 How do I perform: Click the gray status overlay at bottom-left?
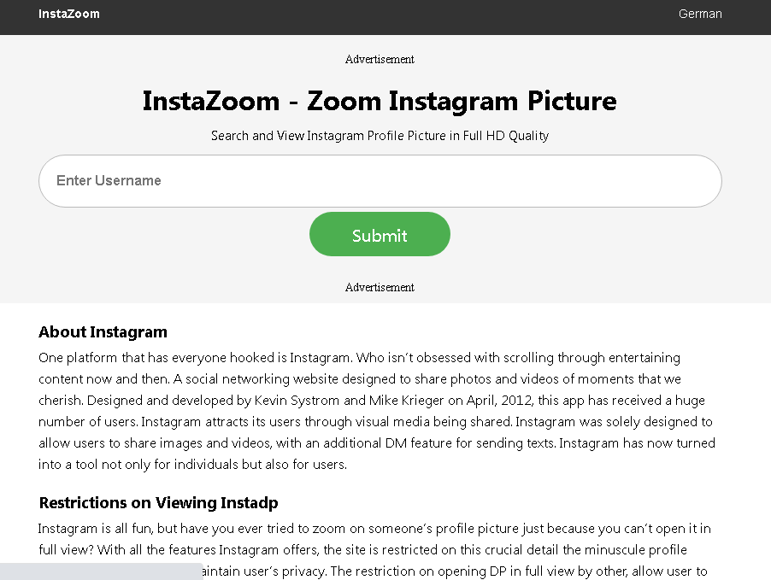(x=102, y=571)
